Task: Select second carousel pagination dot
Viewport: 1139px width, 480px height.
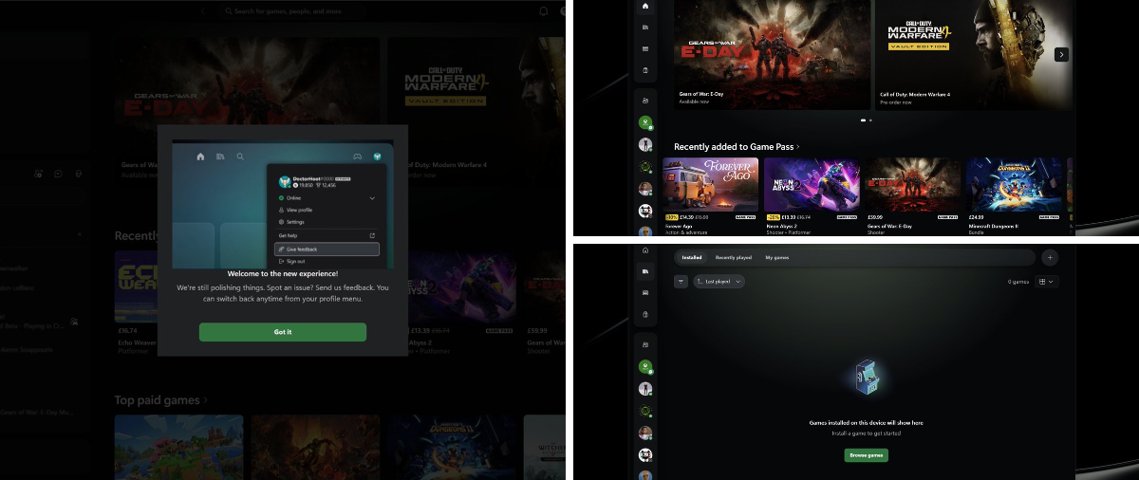Action: 870,120
